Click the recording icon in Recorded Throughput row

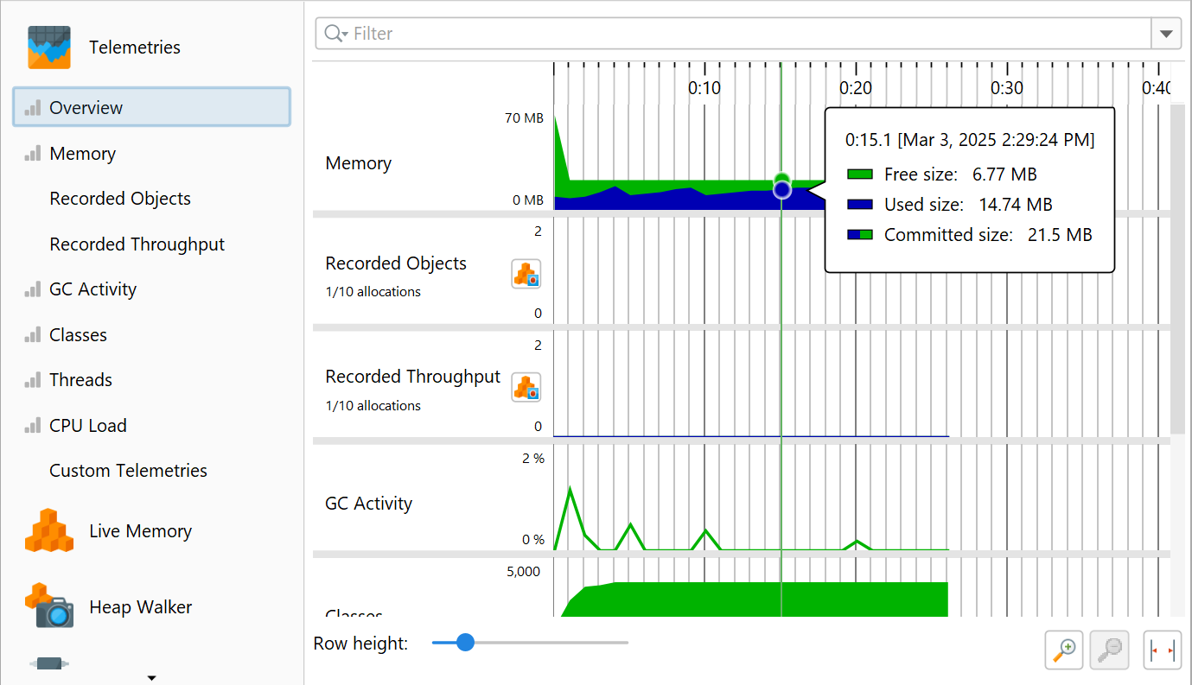526,388
